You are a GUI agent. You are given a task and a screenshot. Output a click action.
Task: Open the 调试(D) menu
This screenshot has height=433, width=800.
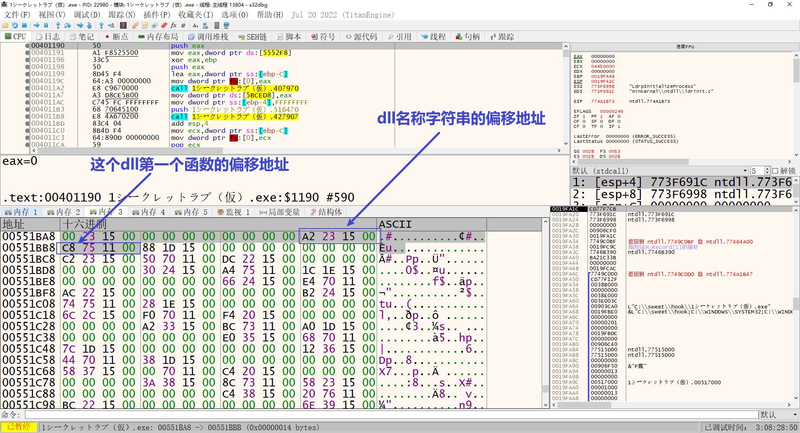(x=87, y=15)
